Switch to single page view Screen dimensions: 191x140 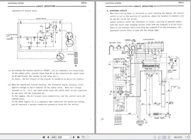tap(155, 137)
